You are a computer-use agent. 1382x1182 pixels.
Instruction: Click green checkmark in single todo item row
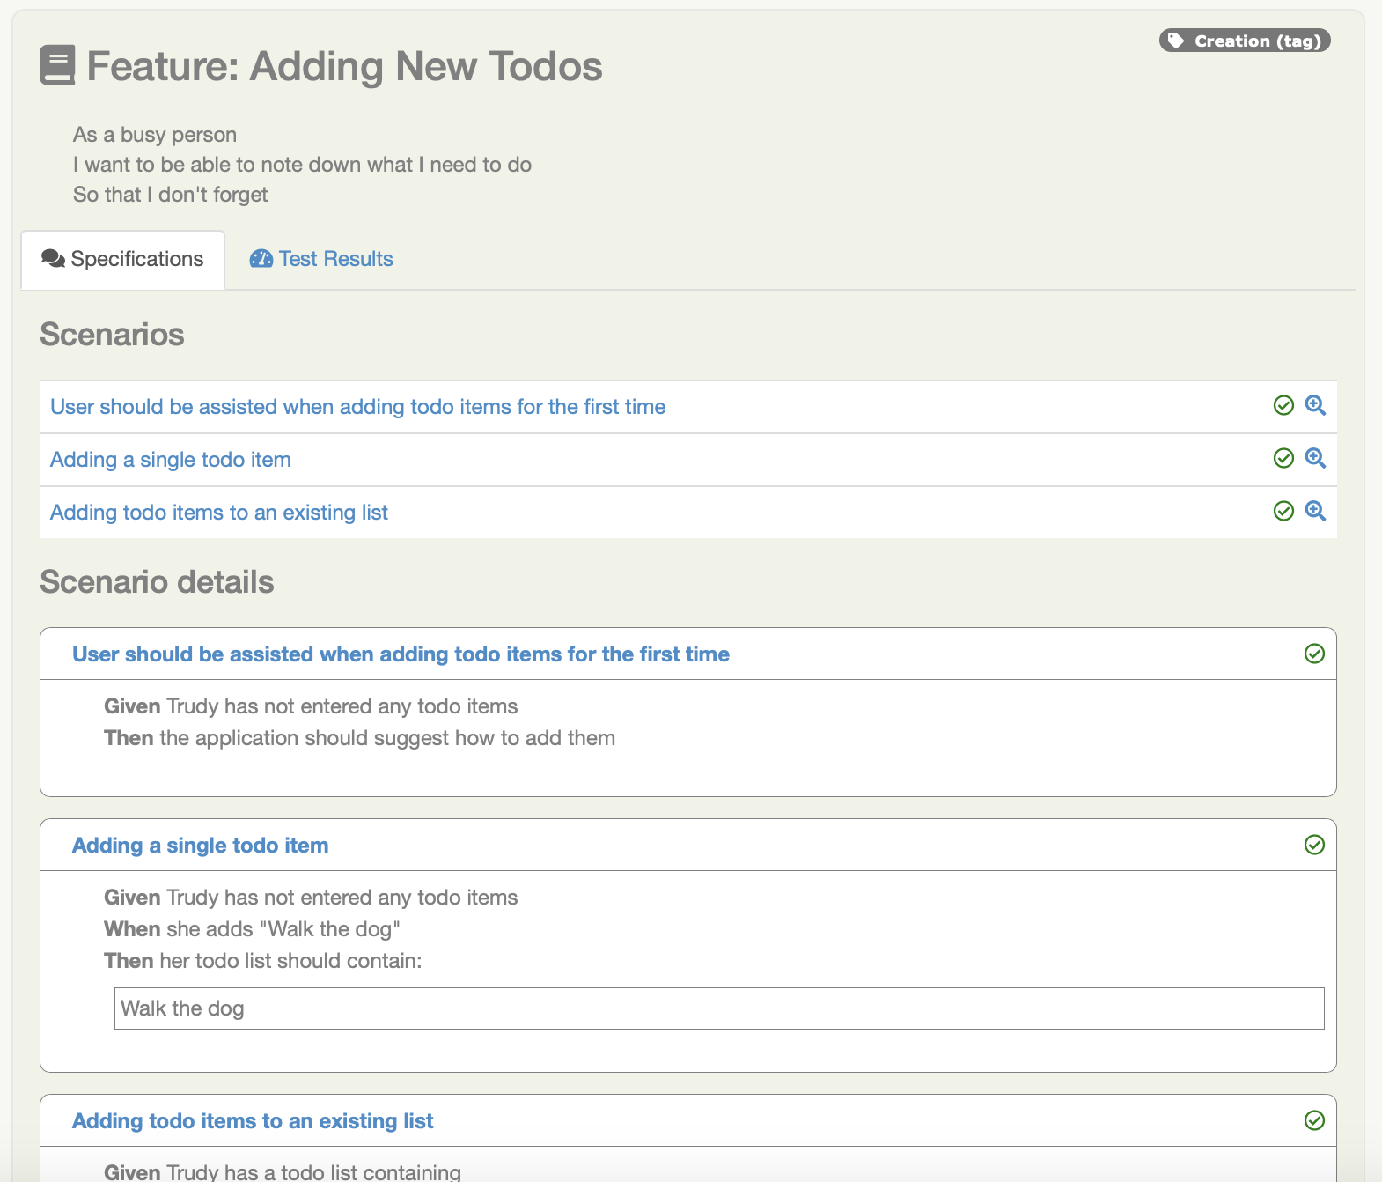click(1283, 458)
